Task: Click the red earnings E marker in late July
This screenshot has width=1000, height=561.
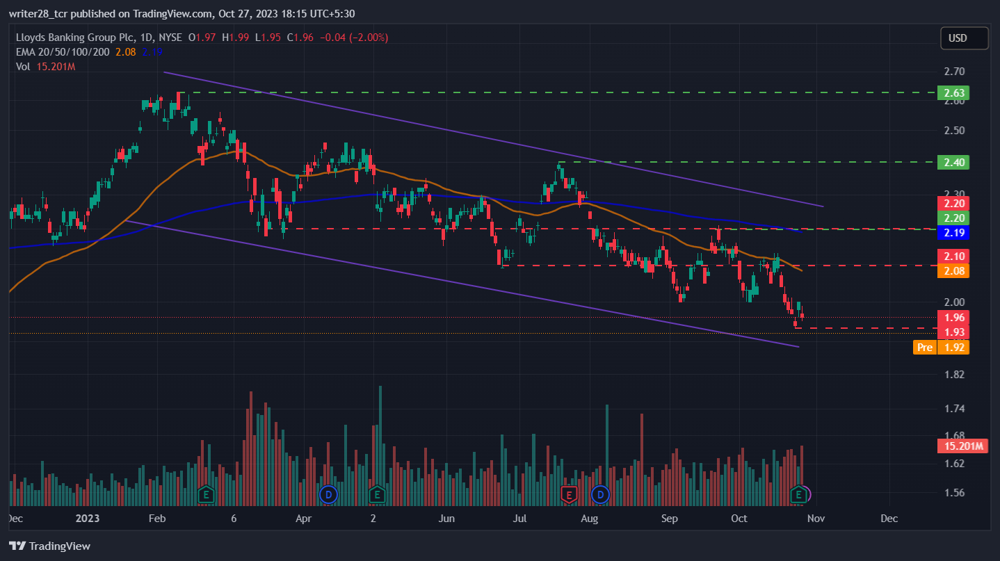Action: tap(570, 495)
